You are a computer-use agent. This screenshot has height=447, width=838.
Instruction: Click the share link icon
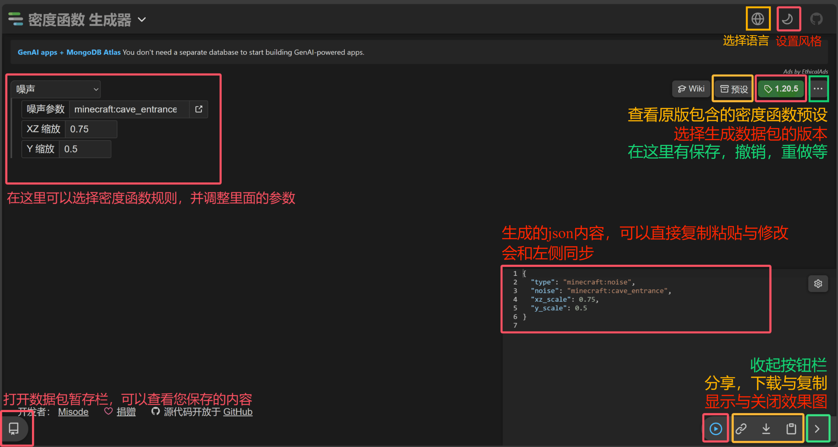click(x=741, y=429)
